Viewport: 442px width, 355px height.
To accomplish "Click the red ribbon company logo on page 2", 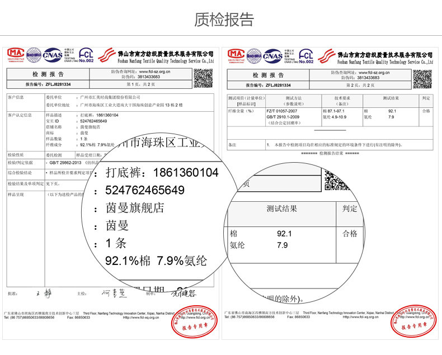I will click(x=327, y=56).
